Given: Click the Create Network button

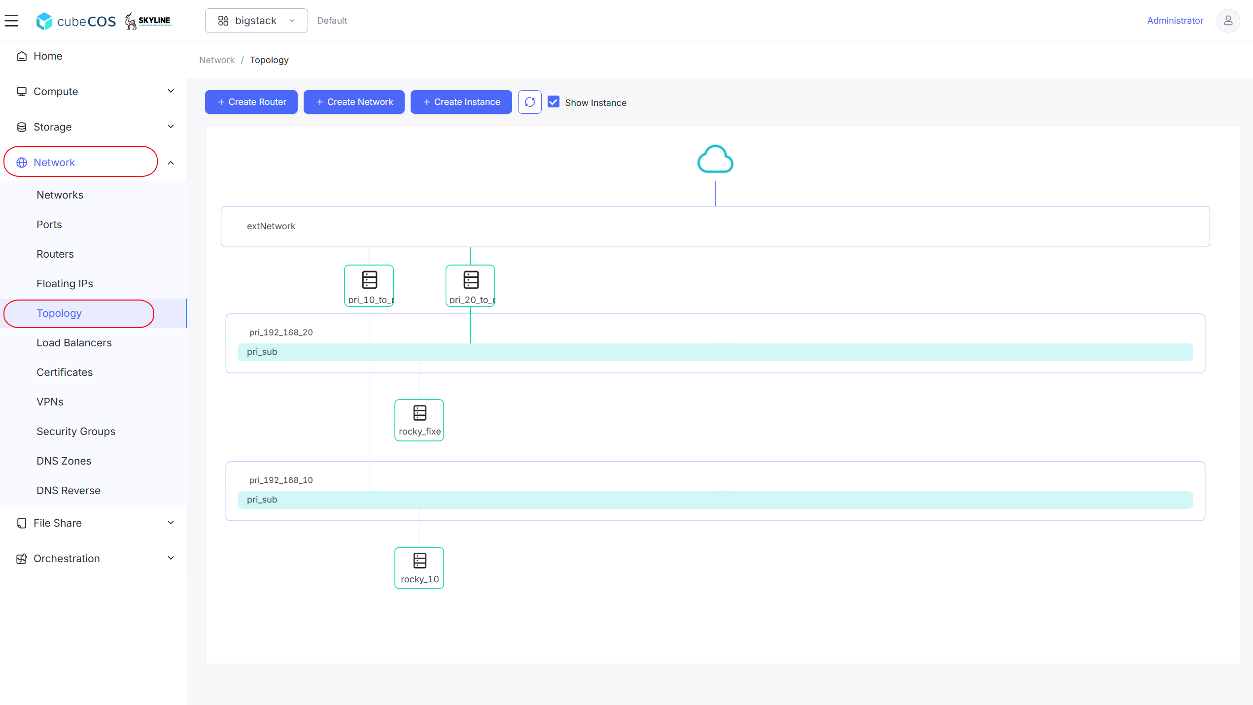Looking at the screenshot, I should [x=354, y=102].
